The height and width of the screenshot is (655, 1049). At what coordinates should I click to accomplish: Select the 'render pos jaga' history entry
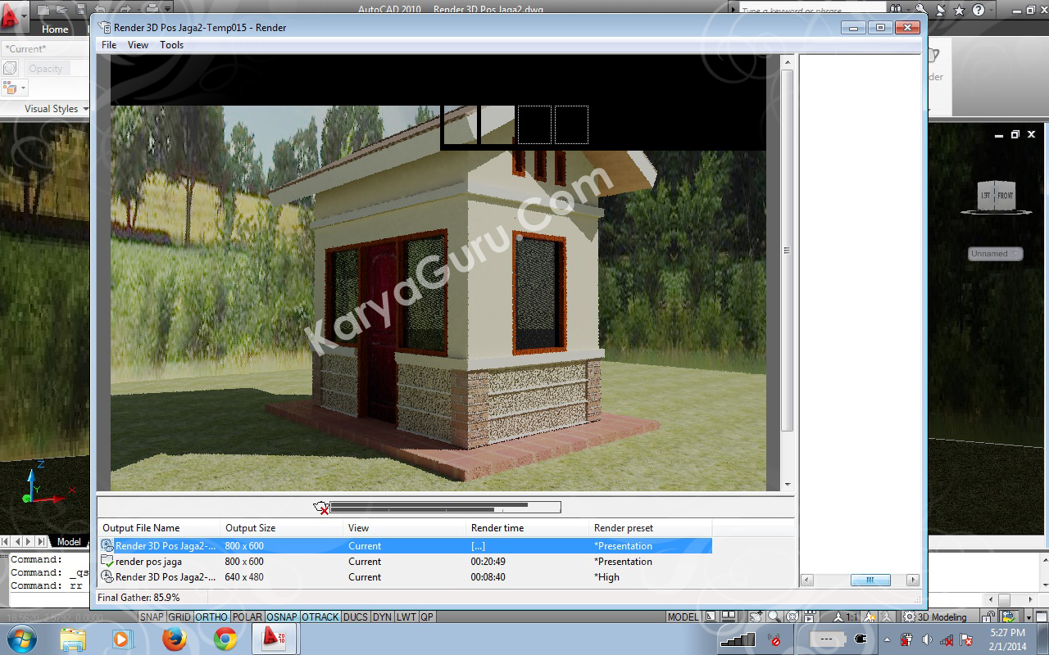point(148,562)
